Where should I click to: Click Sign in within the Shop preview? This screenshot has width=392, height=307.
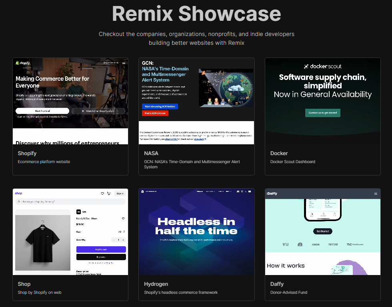(x=120, y=193)
